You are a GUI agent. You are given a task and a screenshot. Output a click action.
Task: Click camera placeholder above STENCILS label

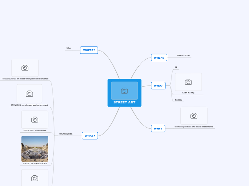(x=29, y=94)
